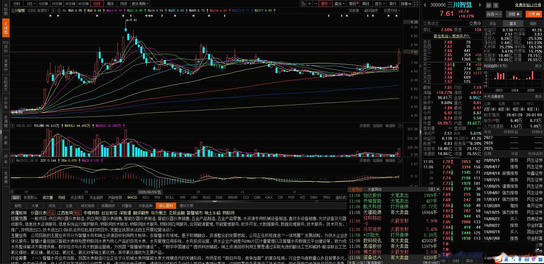Open 更多周期 dropdown

[x=140, y=4]
